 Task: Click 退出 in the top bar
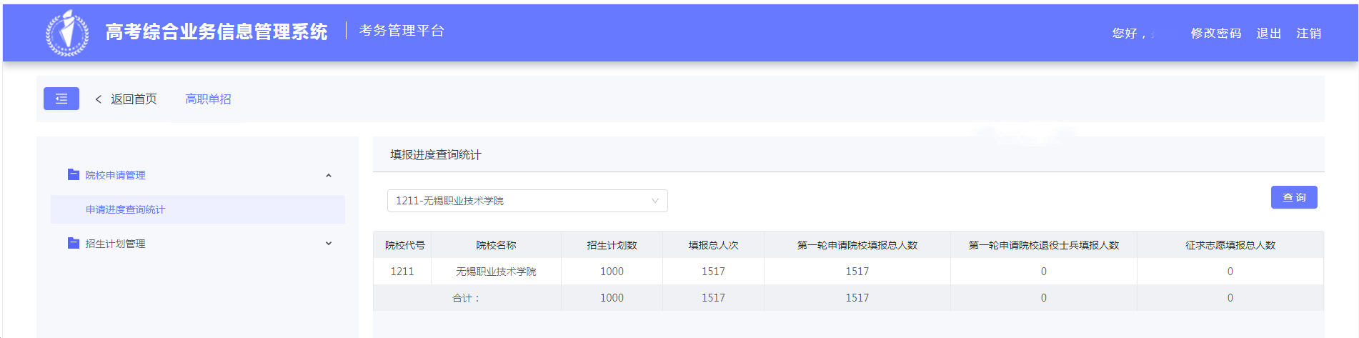(1268, 34)
